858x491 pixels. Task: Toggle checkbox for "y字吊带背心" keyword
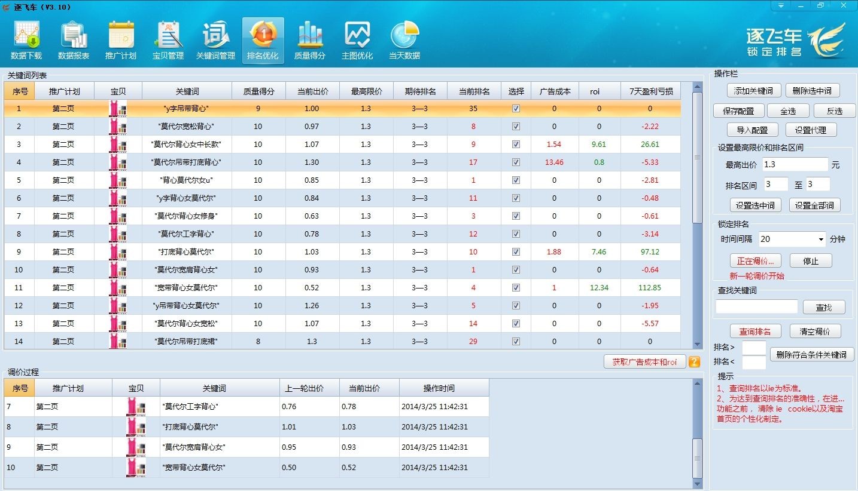516,109
